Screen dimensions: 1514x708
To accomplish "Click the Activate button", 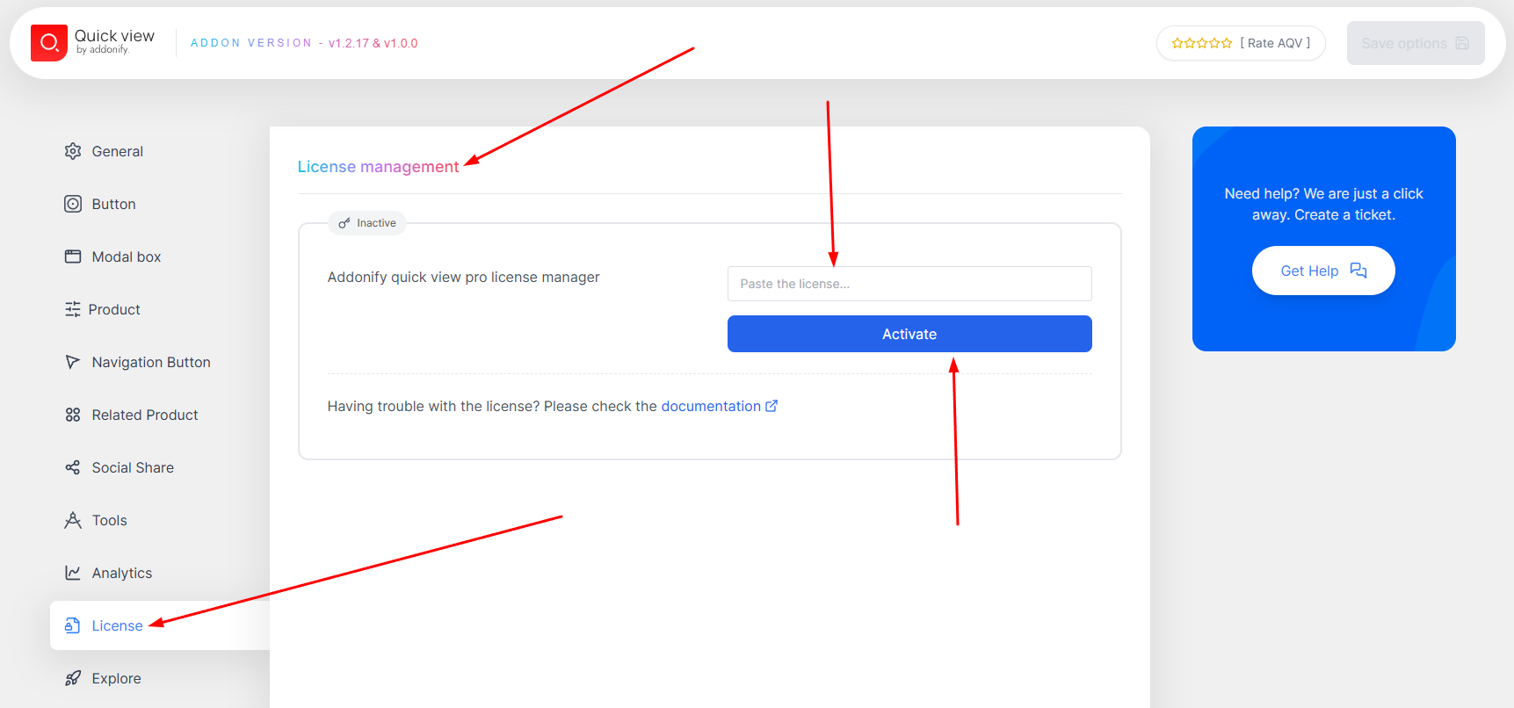I will point(909,334).
